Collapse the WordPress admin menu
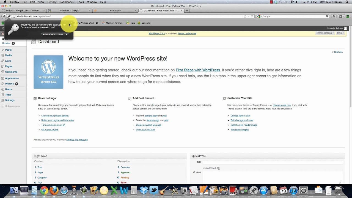The height and width of the screenshot is (198, 352). click(x=10, y=106)
